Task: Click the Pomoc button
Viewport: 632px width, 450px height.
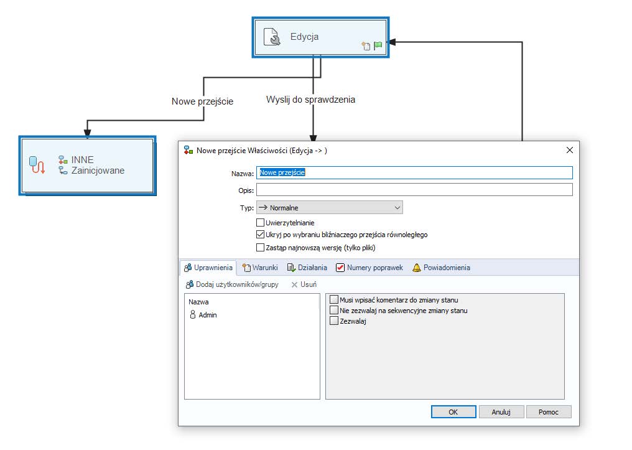Action: [x=549, y=411]
